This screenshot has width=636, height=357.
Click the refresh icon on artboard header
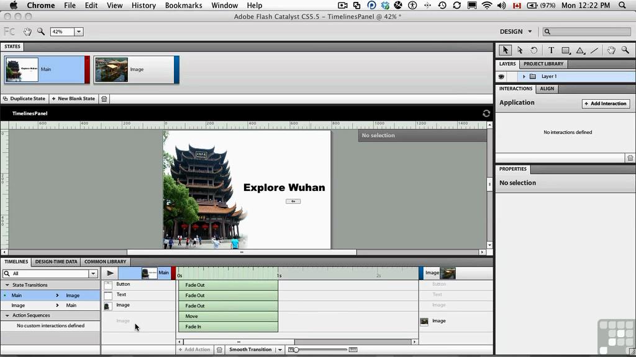(486, 113)
